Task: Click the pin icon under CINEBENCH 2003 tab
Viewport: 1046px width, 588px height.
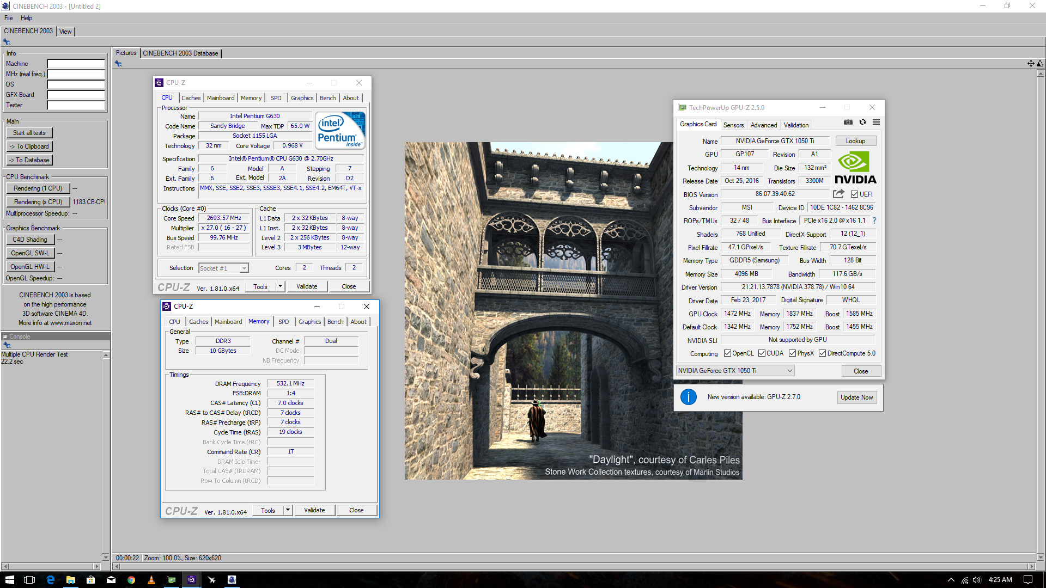Action: point(7,42)
